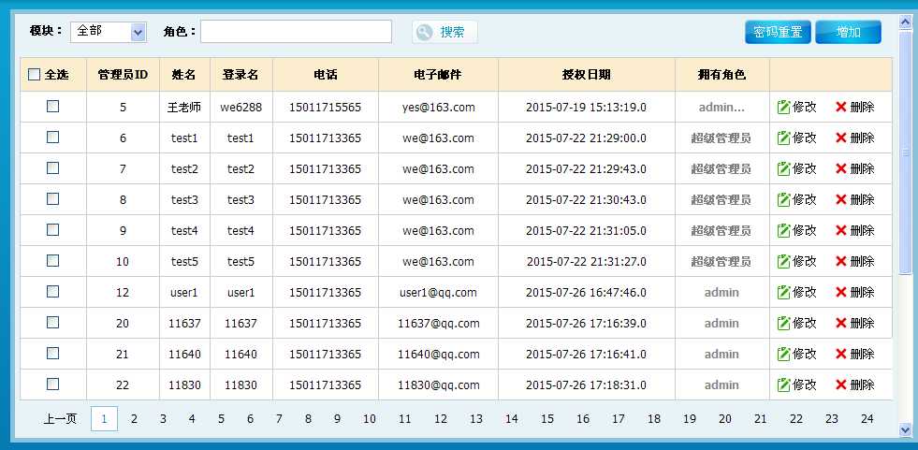Click the magnifier icon on the 搜索 button
This screenshot has height=450, width=918.
click(x=425, y=32)
